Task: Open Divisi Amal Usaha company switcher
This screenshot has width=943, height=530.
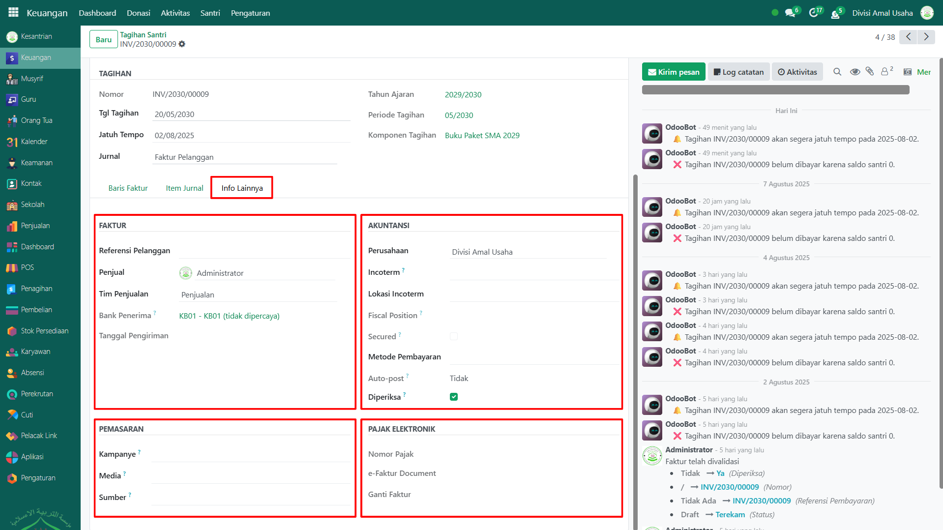Action: [882, 13]
